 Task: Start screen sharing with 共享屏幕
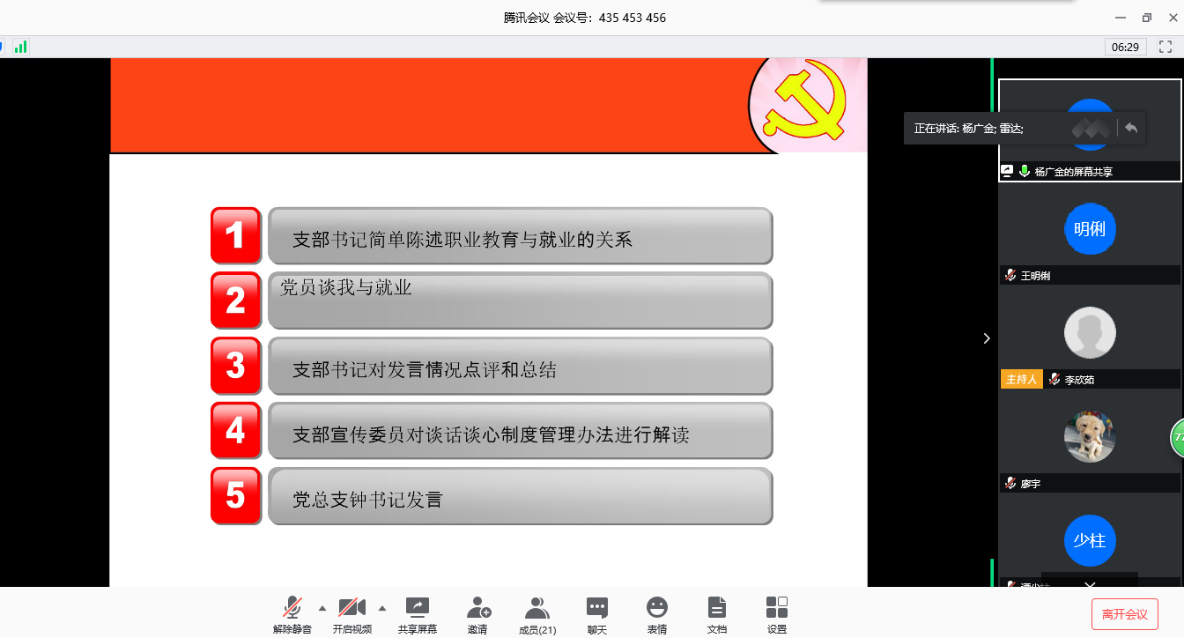pyautogui.click(x=417, y=608)
